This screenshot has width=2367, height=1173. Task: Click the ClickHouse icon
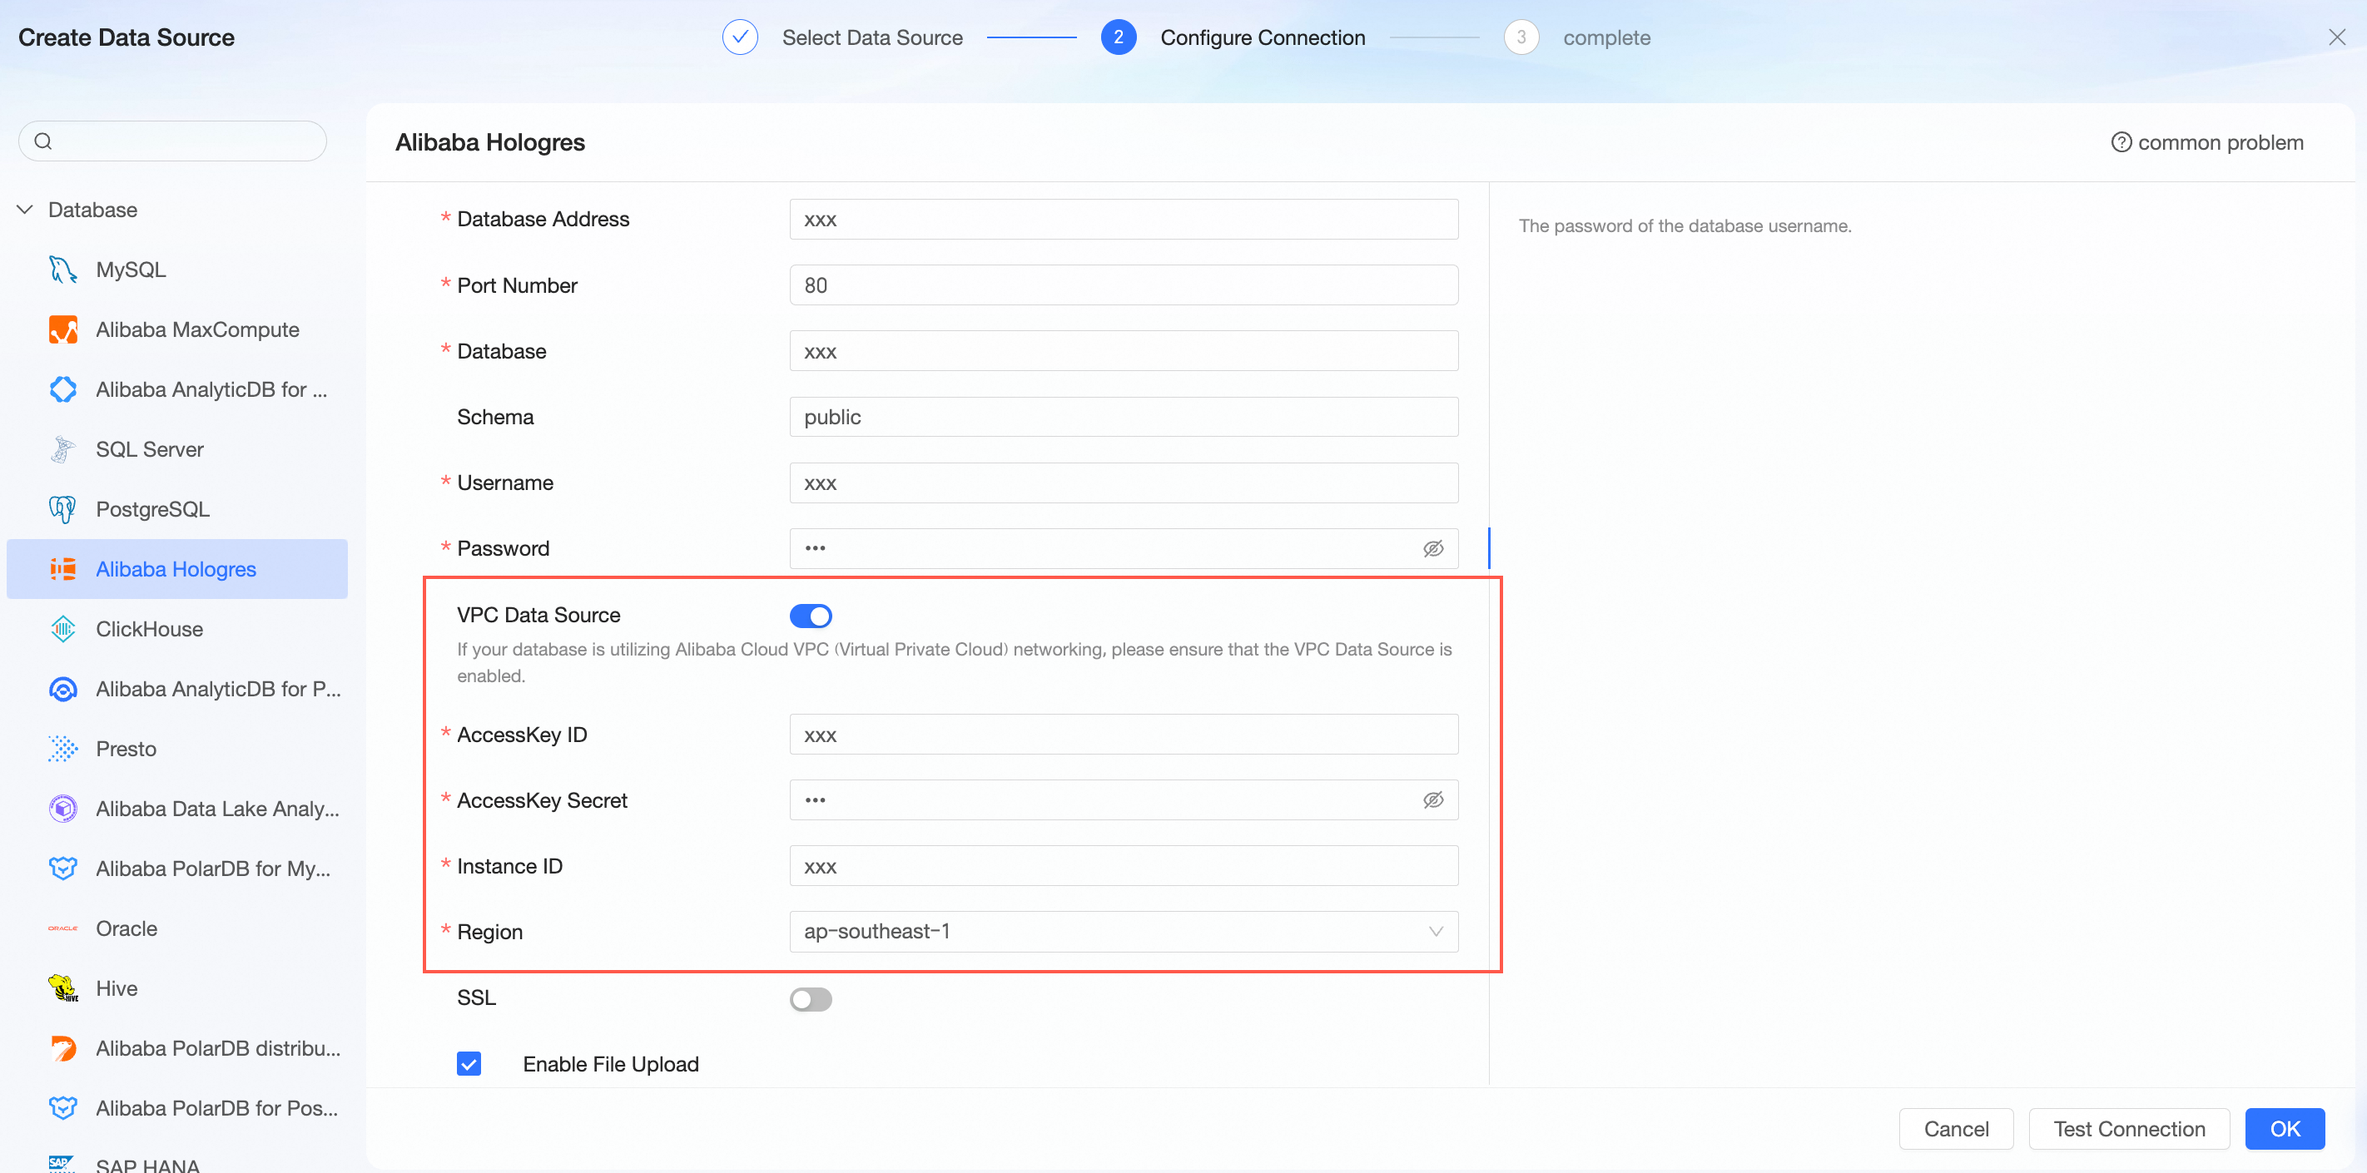tap(62, 629)
